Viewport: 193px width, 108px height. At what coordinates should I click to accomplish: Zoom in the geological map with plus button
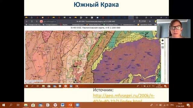(x=163, y=40)
